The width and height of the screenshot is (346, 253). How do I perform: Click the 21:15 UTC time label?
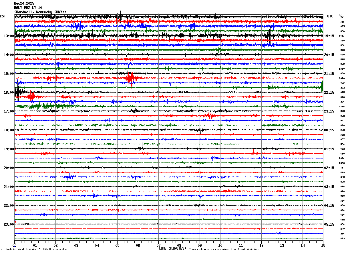(329, 74)
